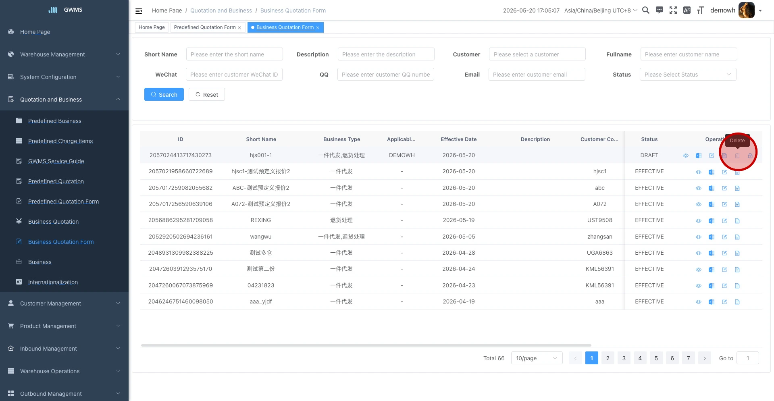The width and height of the screenshot is (774, 401).
Task: Open Internationalization in the sidebar
Action: [x=64, y=282]
